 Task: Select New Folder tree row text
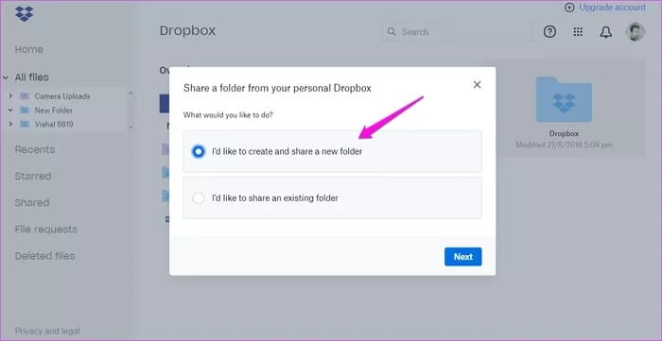point(54,111)
